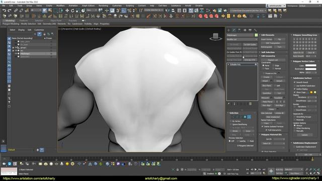
Task: Open the Create tab in command panel
Action: click(228, 30)
